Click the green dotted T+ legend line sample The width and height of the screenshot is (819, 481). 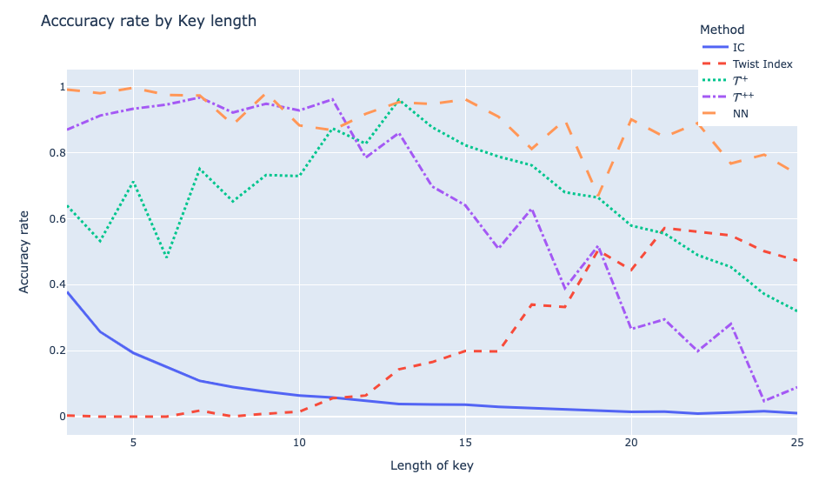[714, 81]
